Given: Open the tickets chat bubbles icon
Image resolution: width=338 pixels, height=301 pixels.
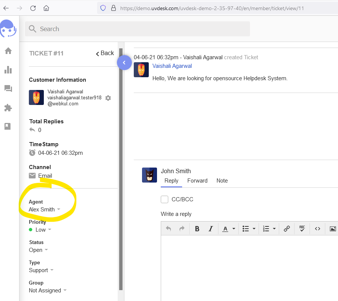Looking at the screenshot, I should [x=8, y=89].
